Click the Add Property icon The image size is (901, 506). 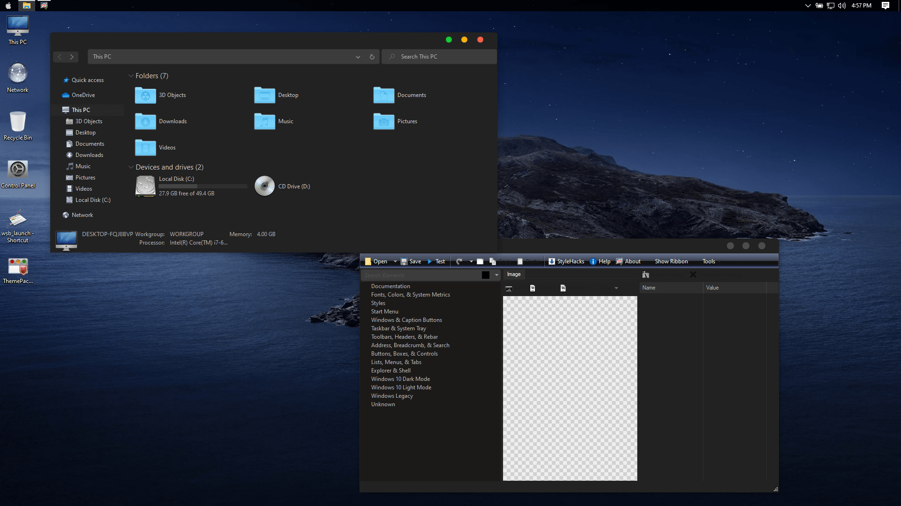(646, 275)
